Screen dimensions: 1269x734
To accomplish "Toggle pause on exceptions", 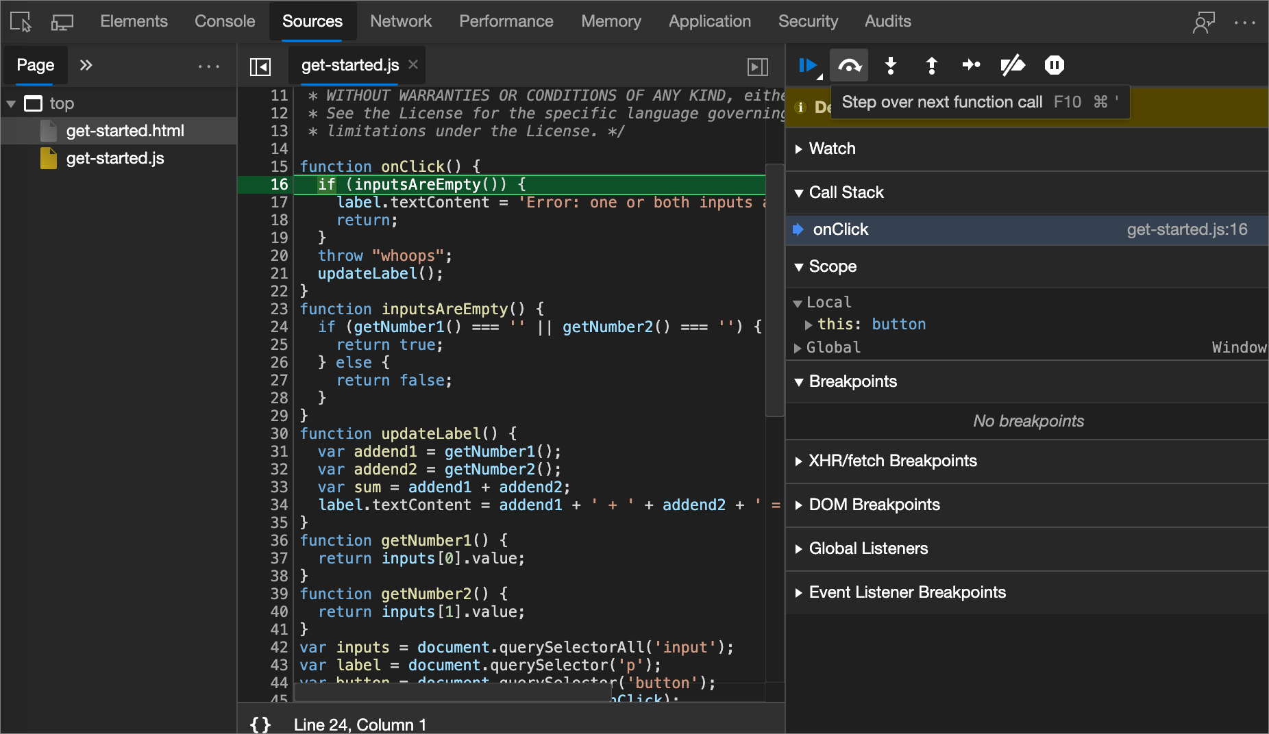I will [1054, 65].
